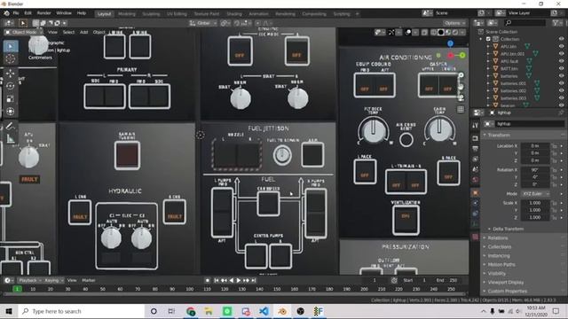This screenshot has height=319, width=568.
Task: Click the blue Z axis gizmo dot
Action: [450, 43]
